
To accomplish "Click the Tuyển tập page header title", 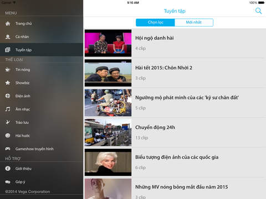I will pyautogui.click(x=175, y=11).
